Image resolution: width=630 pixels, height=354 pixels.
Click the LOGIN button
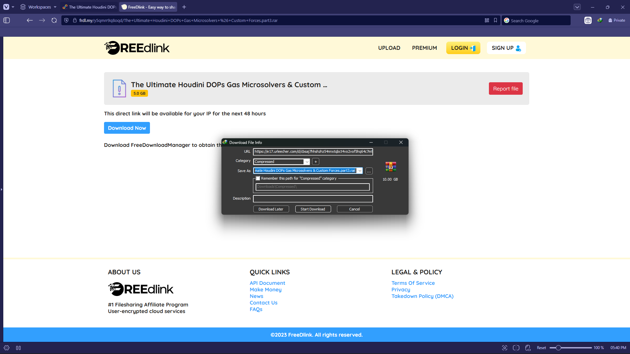click(x=463, y=48)
